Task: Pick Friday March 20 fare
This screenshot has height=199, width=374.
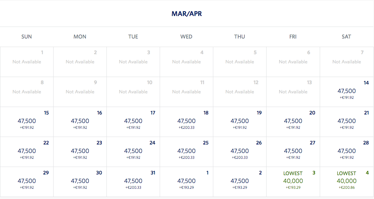Action: pos(293,121)
